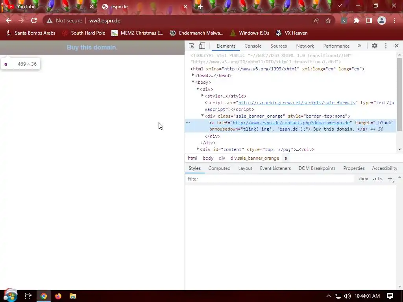The width and height of the screenshot is (403, 302).
Task: Open a new tab with plus button
Action: coord(200,7)
